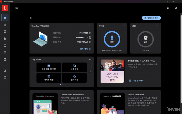Open notifications bell icon
The height and width of the screenshot is (114, 182).
click(168, 8)
